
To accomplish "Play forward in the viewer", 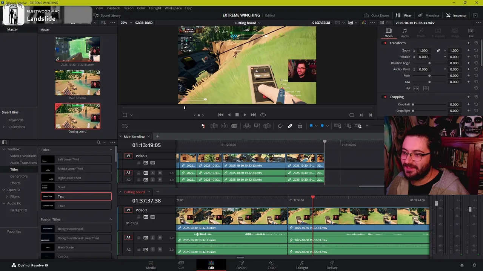I will [x=245, y=115].
